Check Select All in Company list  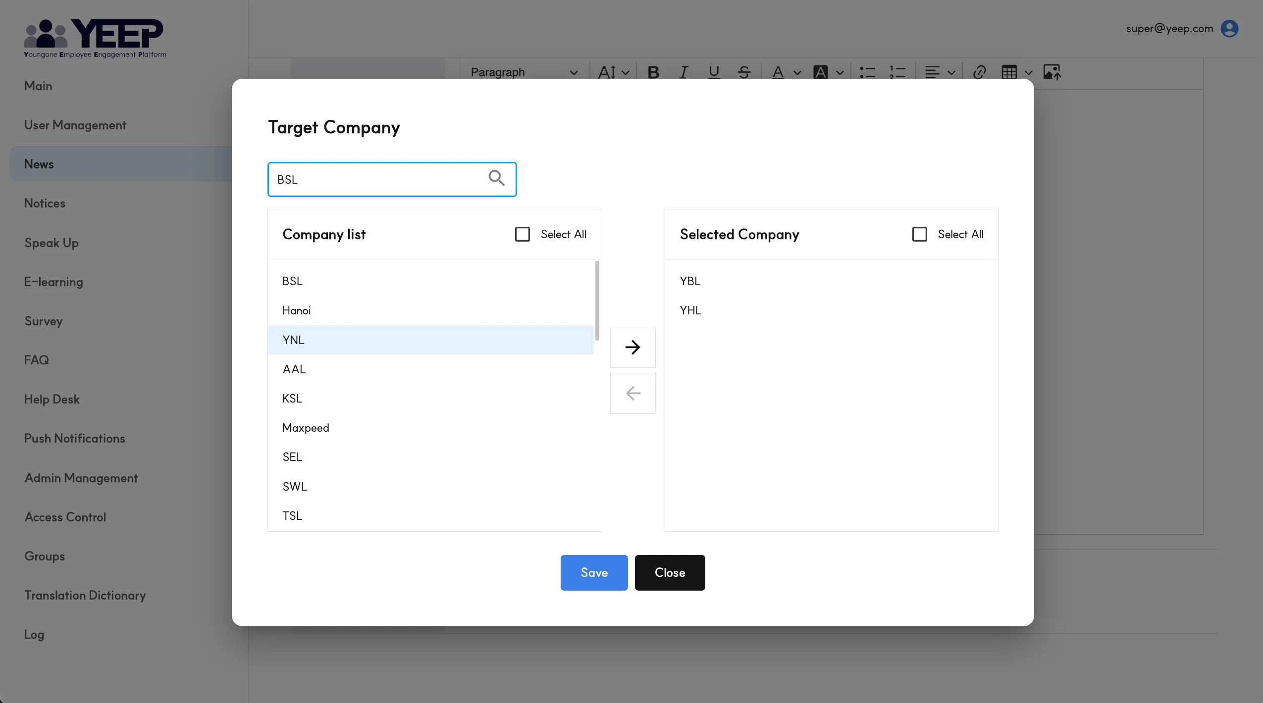(523, 234)
